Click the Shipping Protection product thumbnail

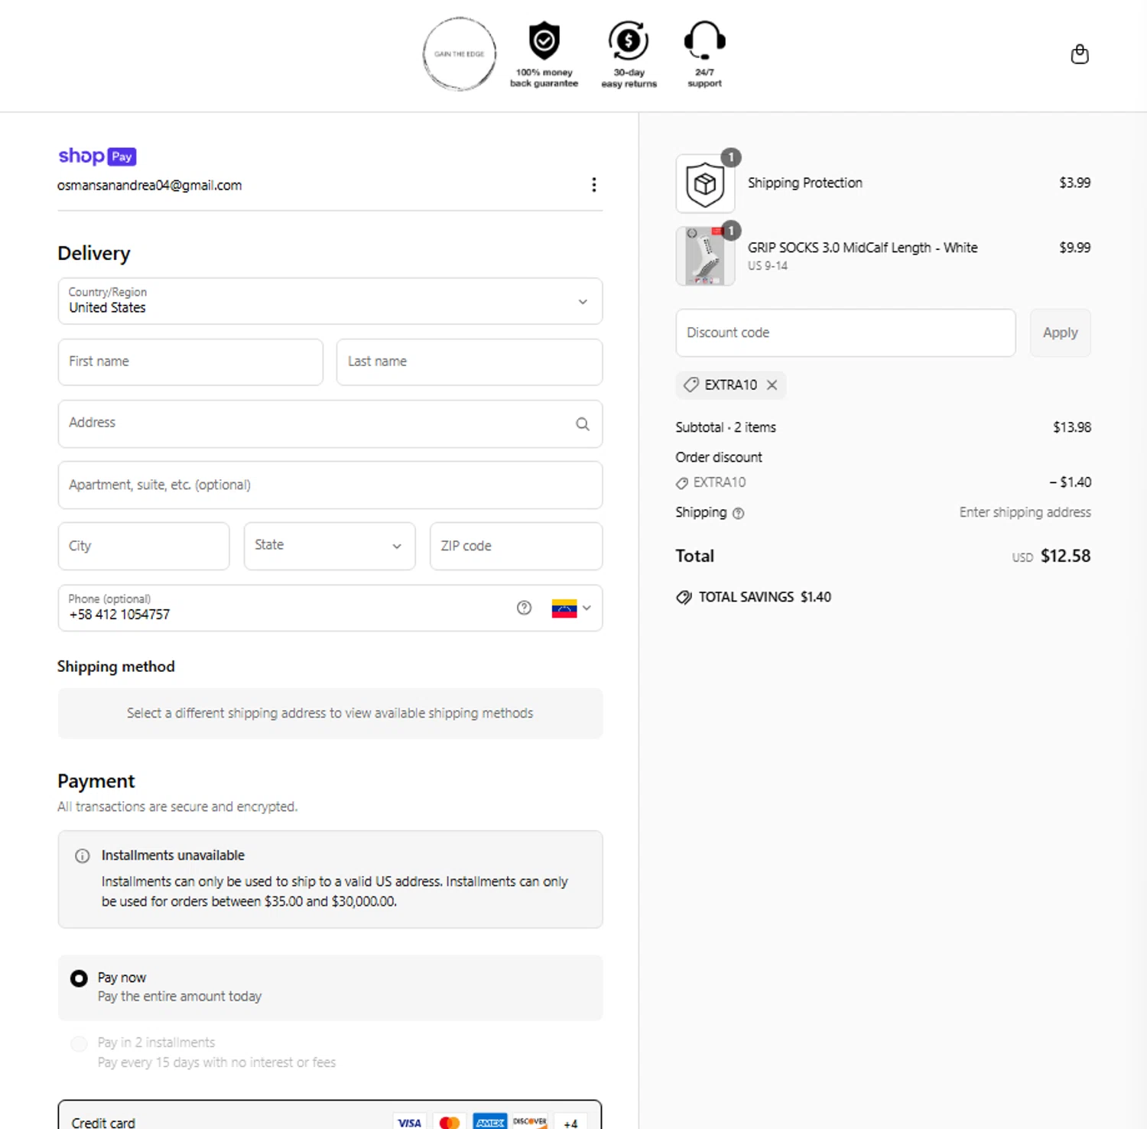point(705,183)
